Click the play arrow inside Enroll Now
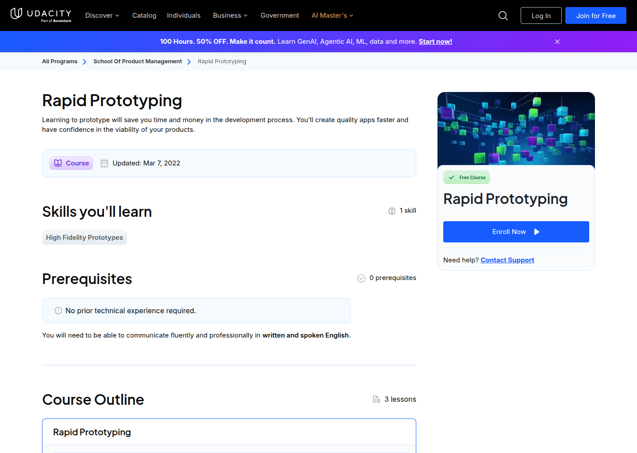 (536, 231)
